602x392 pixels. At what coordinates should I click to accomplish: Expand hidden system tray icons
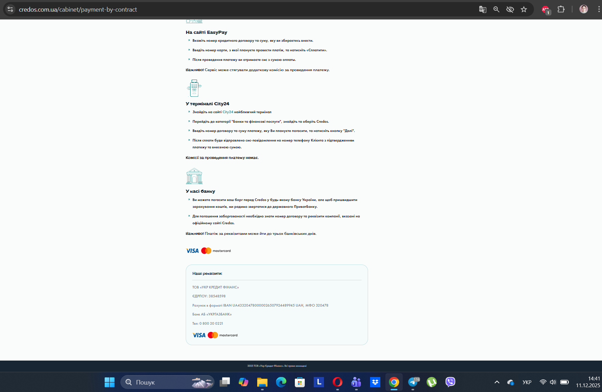pyautogui.click(x=497, y=382)
